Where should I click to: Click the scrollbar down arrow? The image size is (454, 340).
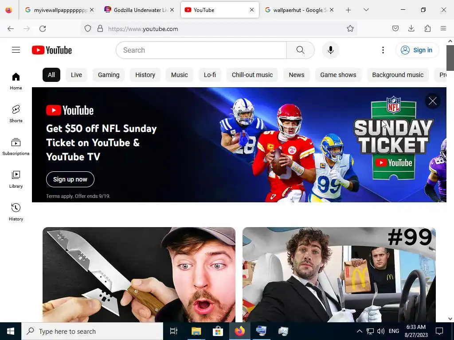450,319
